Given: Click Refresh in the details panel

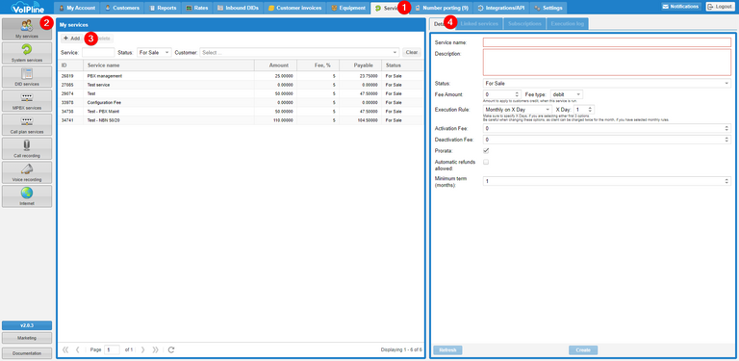Looking at the screenshot, I should click(447, 350).
